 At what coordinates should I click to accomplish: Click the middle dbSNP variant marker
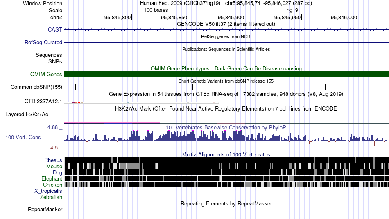pyautogui.click(x=192, y=87)
